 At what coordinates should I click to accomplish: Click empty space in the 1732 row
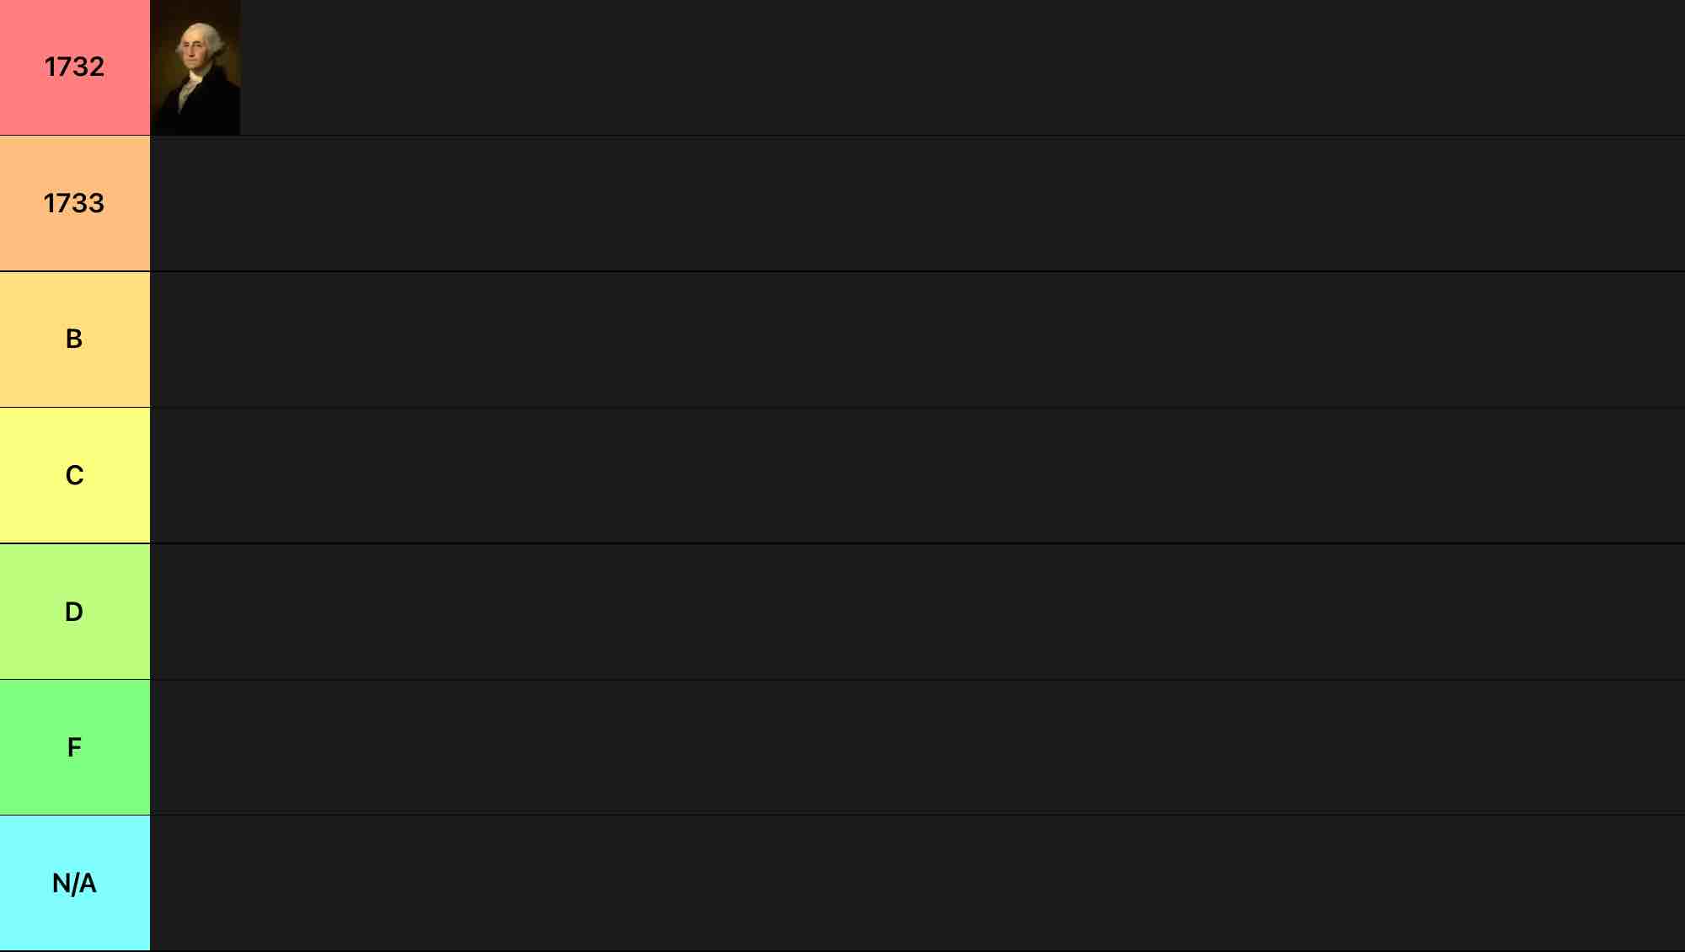click(x=962, y=67)
